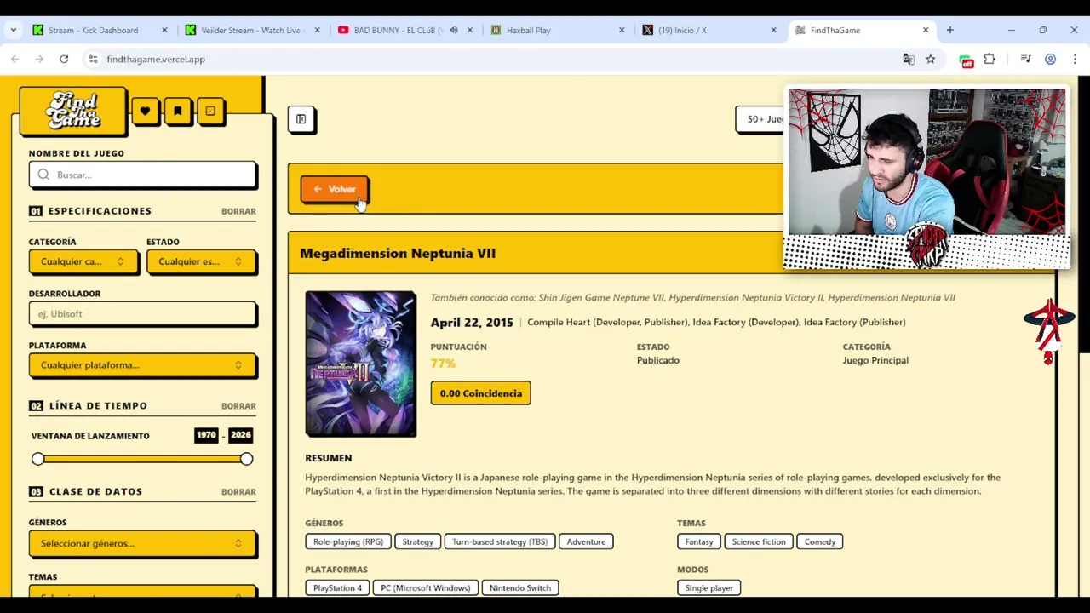This screenshot has height=613, width=1090.
Task: Click the Single player mode tag
Action: coord(708,587)
